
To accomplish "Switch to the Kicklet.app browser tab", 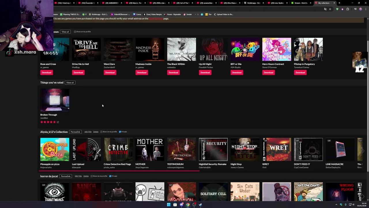I will [254, 3].
